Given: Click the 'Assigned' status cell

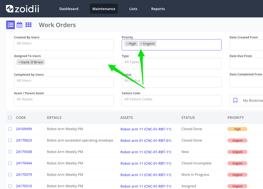Looking at the screenshot, I should click(x=189, y=186).
